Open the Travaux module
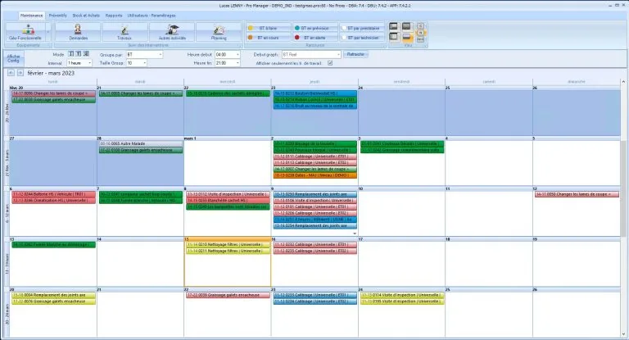Image resolution: width=629 pixels, height=340 pixels. pos(124,32)
